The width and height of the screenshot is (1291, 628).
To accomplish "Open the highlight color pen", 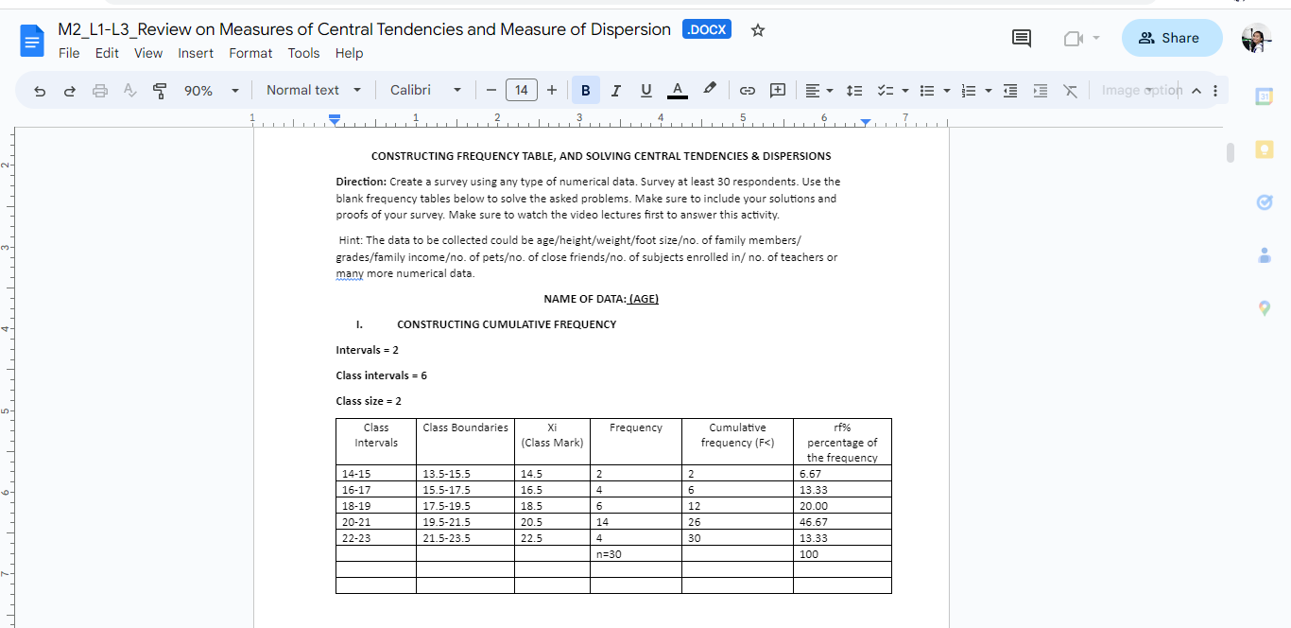I will click(710, 90).
